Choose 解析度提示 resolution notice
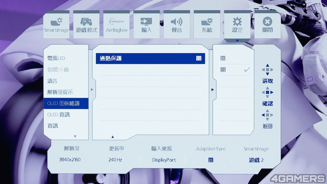The width and height of the screenshot is (327, 184). 66,92
